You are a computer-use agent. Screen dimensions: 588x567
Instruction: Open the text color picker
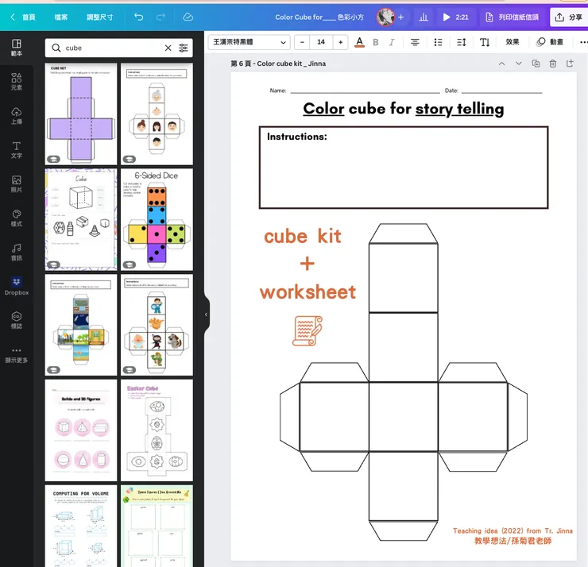pyautogui.click(x=359, y=42)
